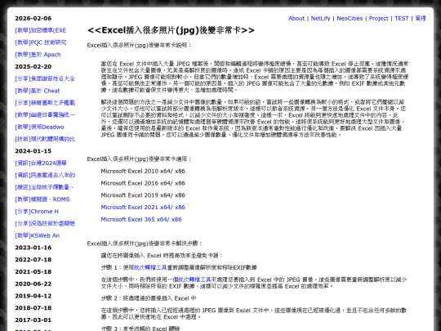
Task: Open the [教學]加密標準(EXE article
Action: coord(41,30)
